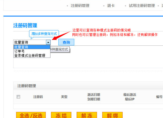Click the 注册码 column header

click(38, 97)
